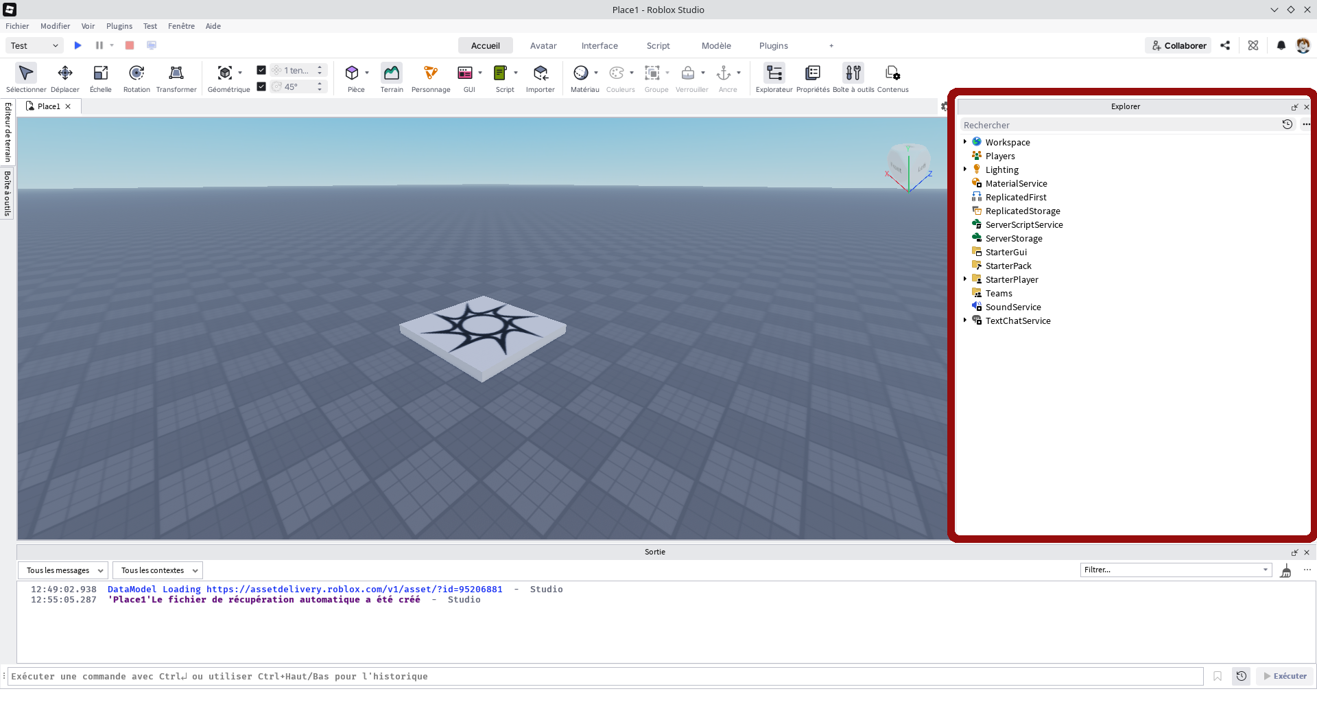Activate the Déplacer move tool
Screen dimensions: 1317x711
pyautogui.click(x=65, y=77)
